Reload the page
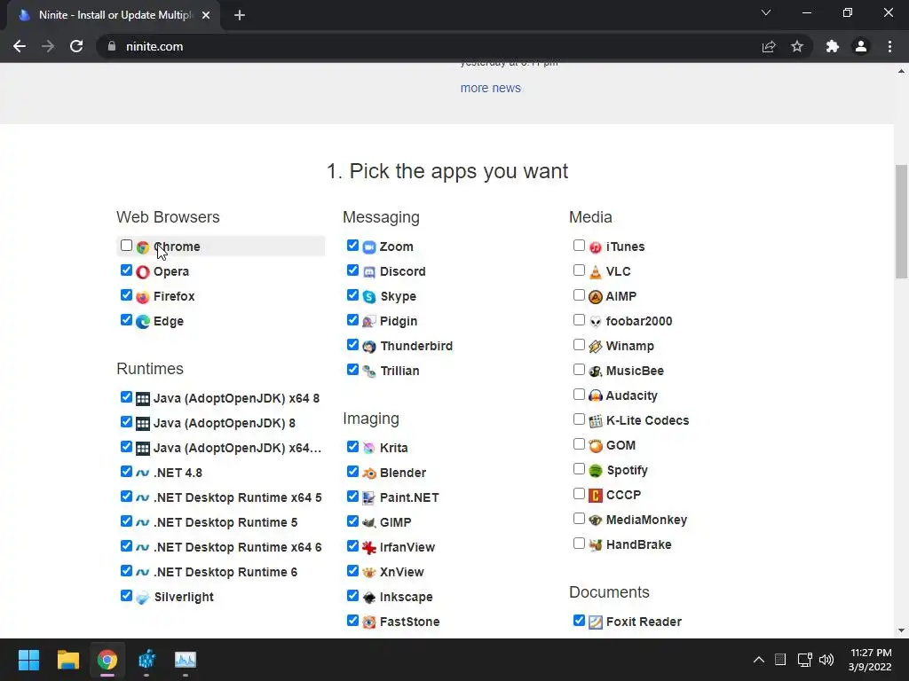This screenshot has height=681, width=909. [76, 46]
